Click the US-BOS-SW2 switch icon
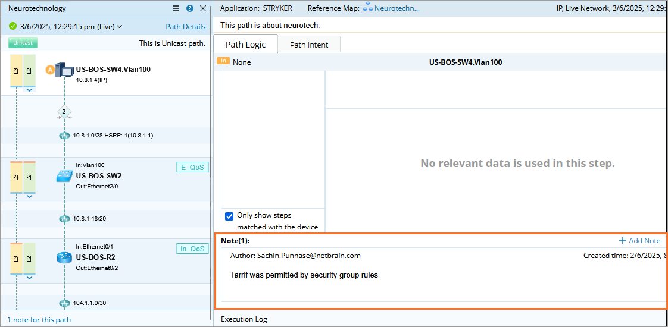 point(64,176)
